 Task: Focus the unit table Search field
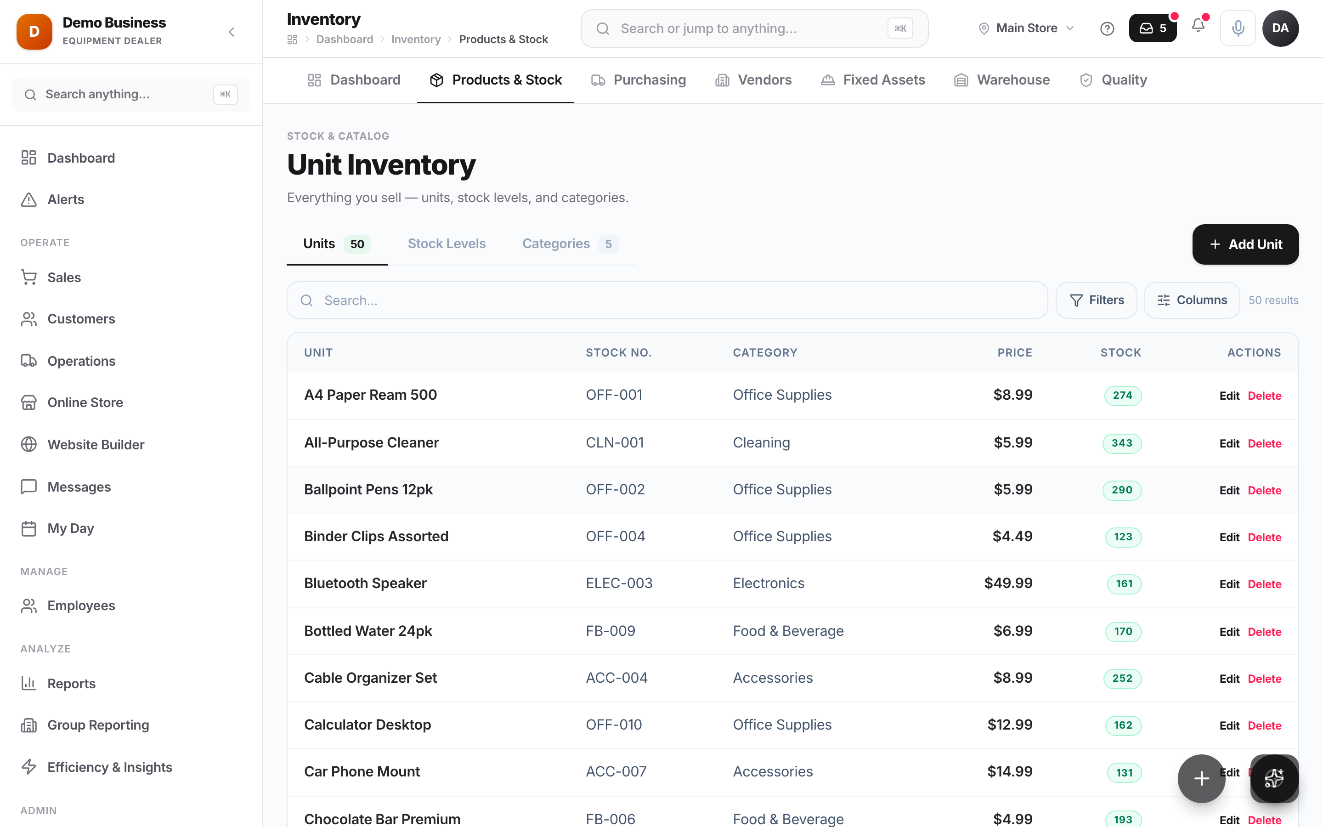tap(667, 300)
